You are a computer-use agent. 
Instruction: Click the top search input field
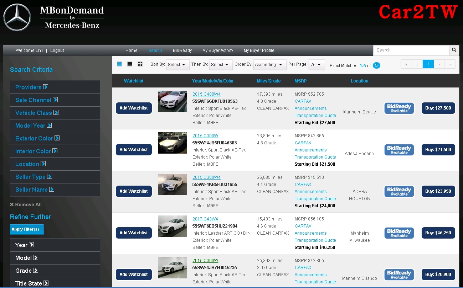coord(411,50)
